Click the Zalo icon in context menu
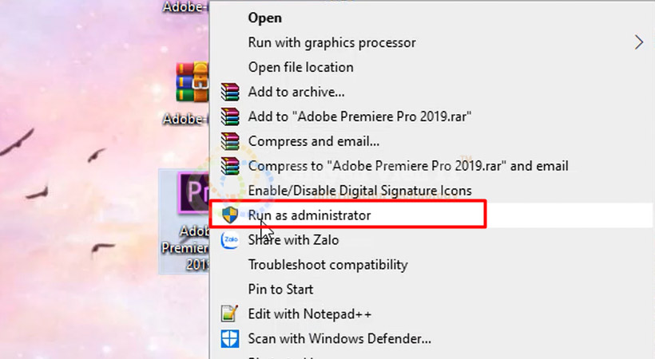The image size is (655, 359). pyautogui.click(x=230, y=239)
